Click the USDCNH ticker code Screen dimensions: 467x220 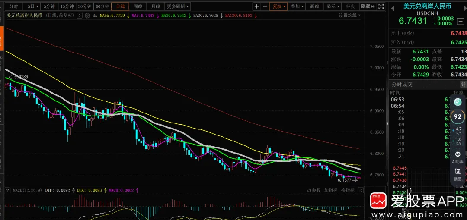pyautogui.click(x=427, y=13)
